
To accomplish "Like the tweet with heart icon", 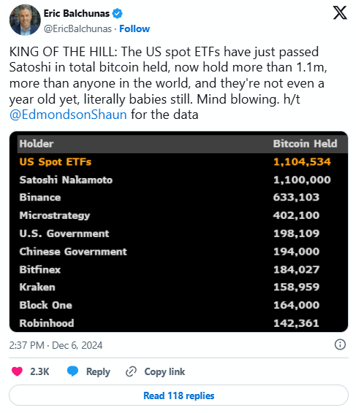I will (17, 371).
